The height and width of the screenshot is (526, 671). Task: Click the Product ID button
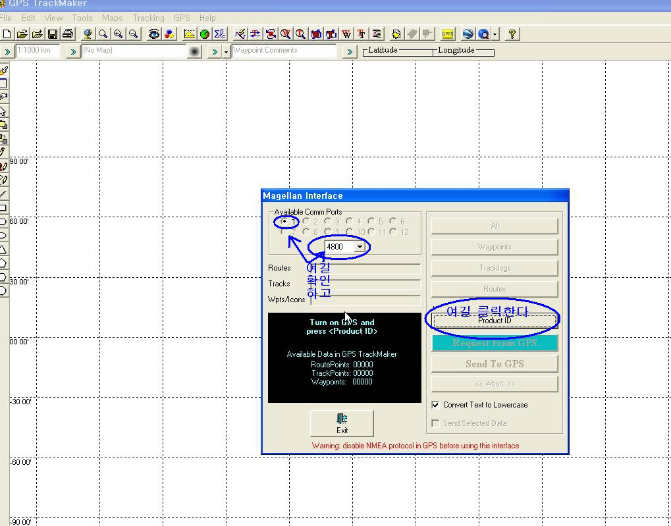(495, 321)
